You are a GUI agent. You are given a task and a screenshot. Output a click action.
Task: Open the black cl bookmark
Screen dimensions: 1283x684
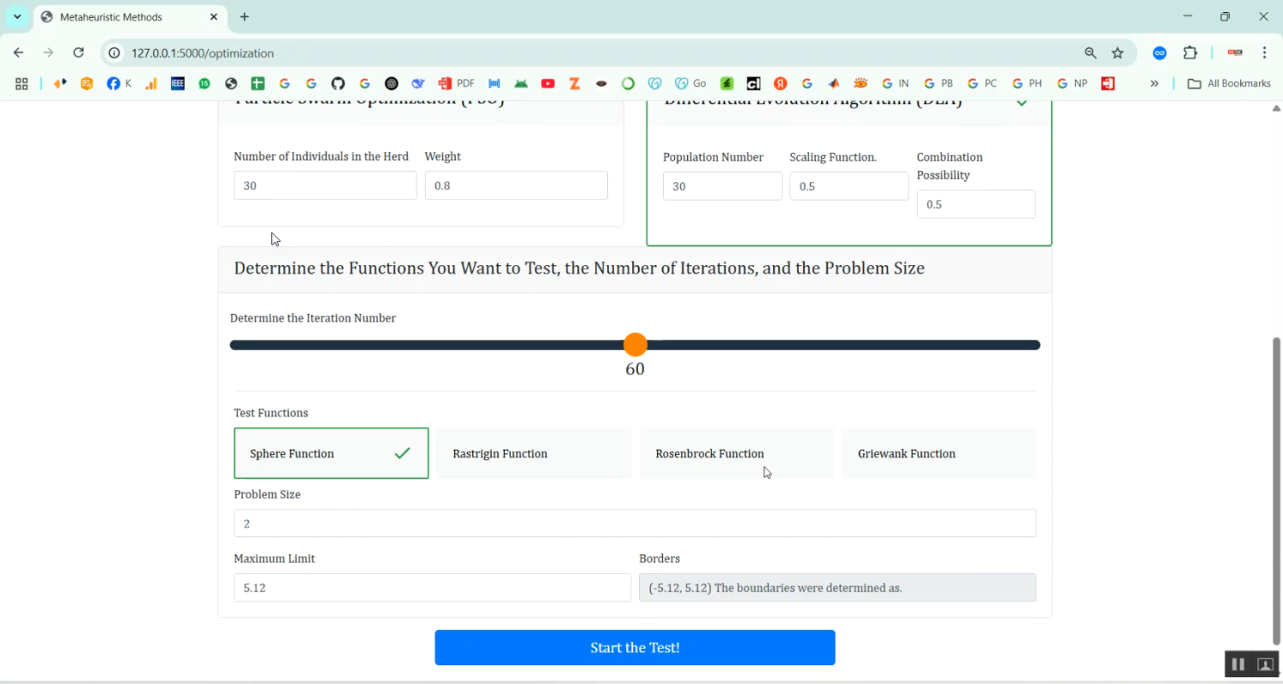pyautogui.click(x=754, y=84)
